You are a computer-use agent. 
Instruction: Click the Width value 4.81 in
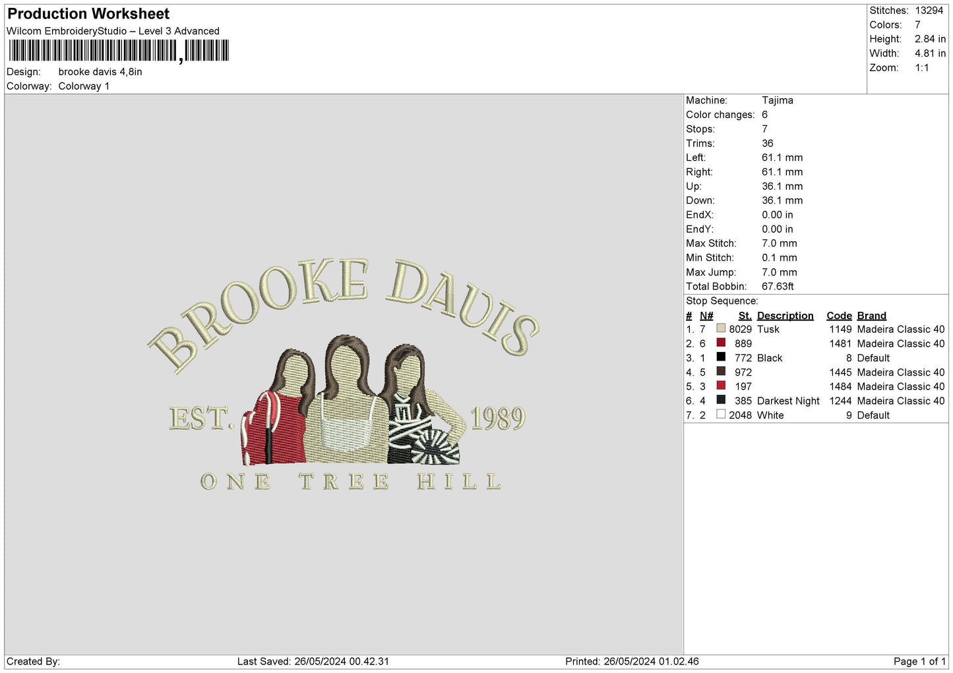pos(930,53)
